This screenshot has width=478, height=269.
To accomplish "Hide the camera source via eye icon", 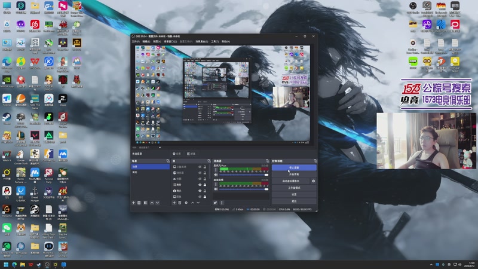I will 200,191.
